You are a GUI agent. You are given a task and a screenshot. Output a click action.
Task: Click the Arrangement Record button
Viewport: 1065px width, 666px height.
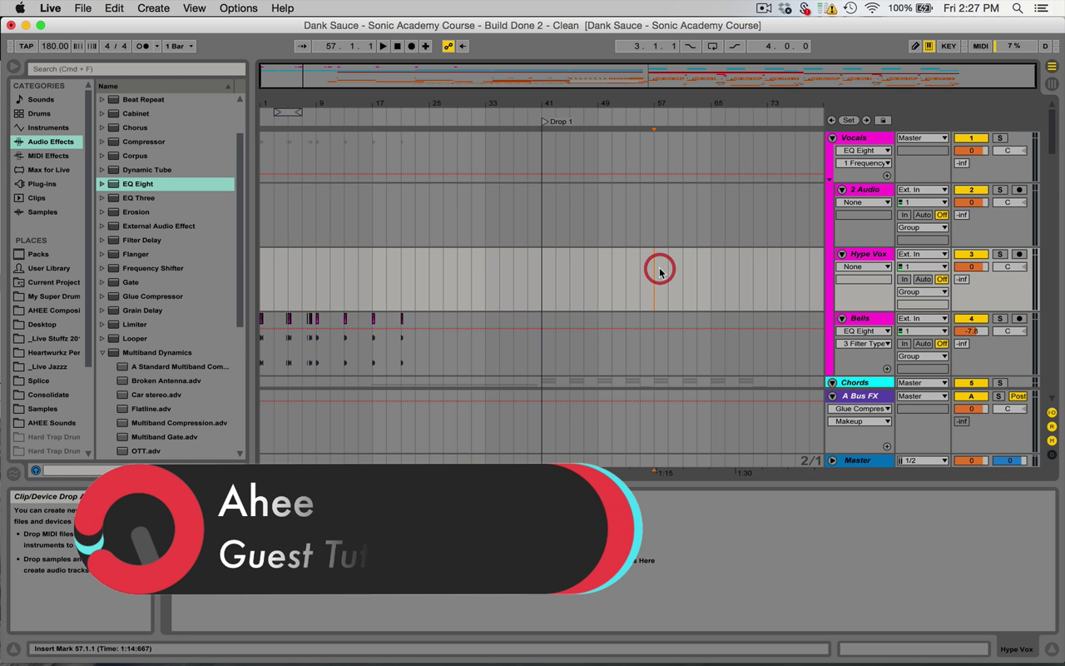(411, 47)
